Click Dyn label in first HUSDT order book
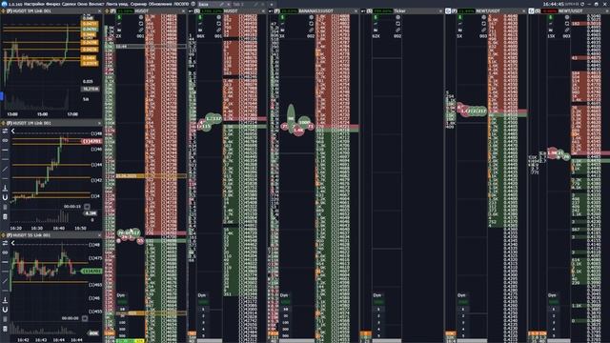This screenshot has height=343, width=610. point(121,295)
